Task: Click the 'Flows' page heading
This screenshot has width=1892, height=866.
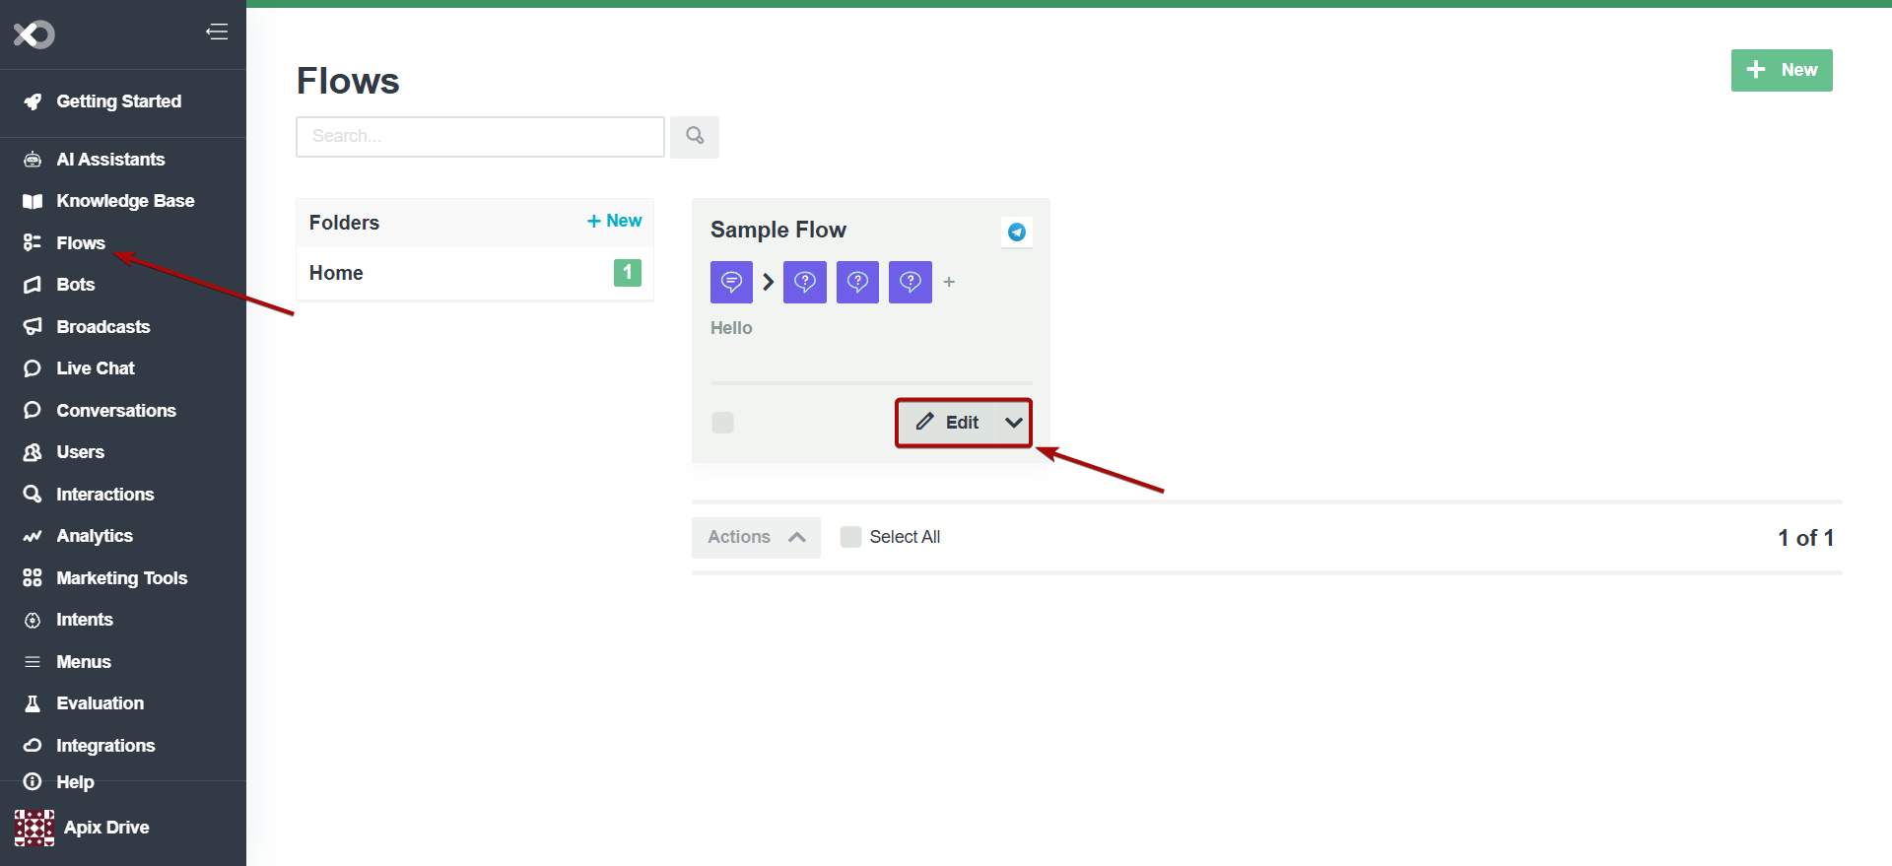Action: 348,81
